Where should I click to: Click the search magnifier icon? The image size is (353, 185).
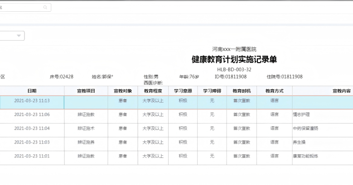45,7
